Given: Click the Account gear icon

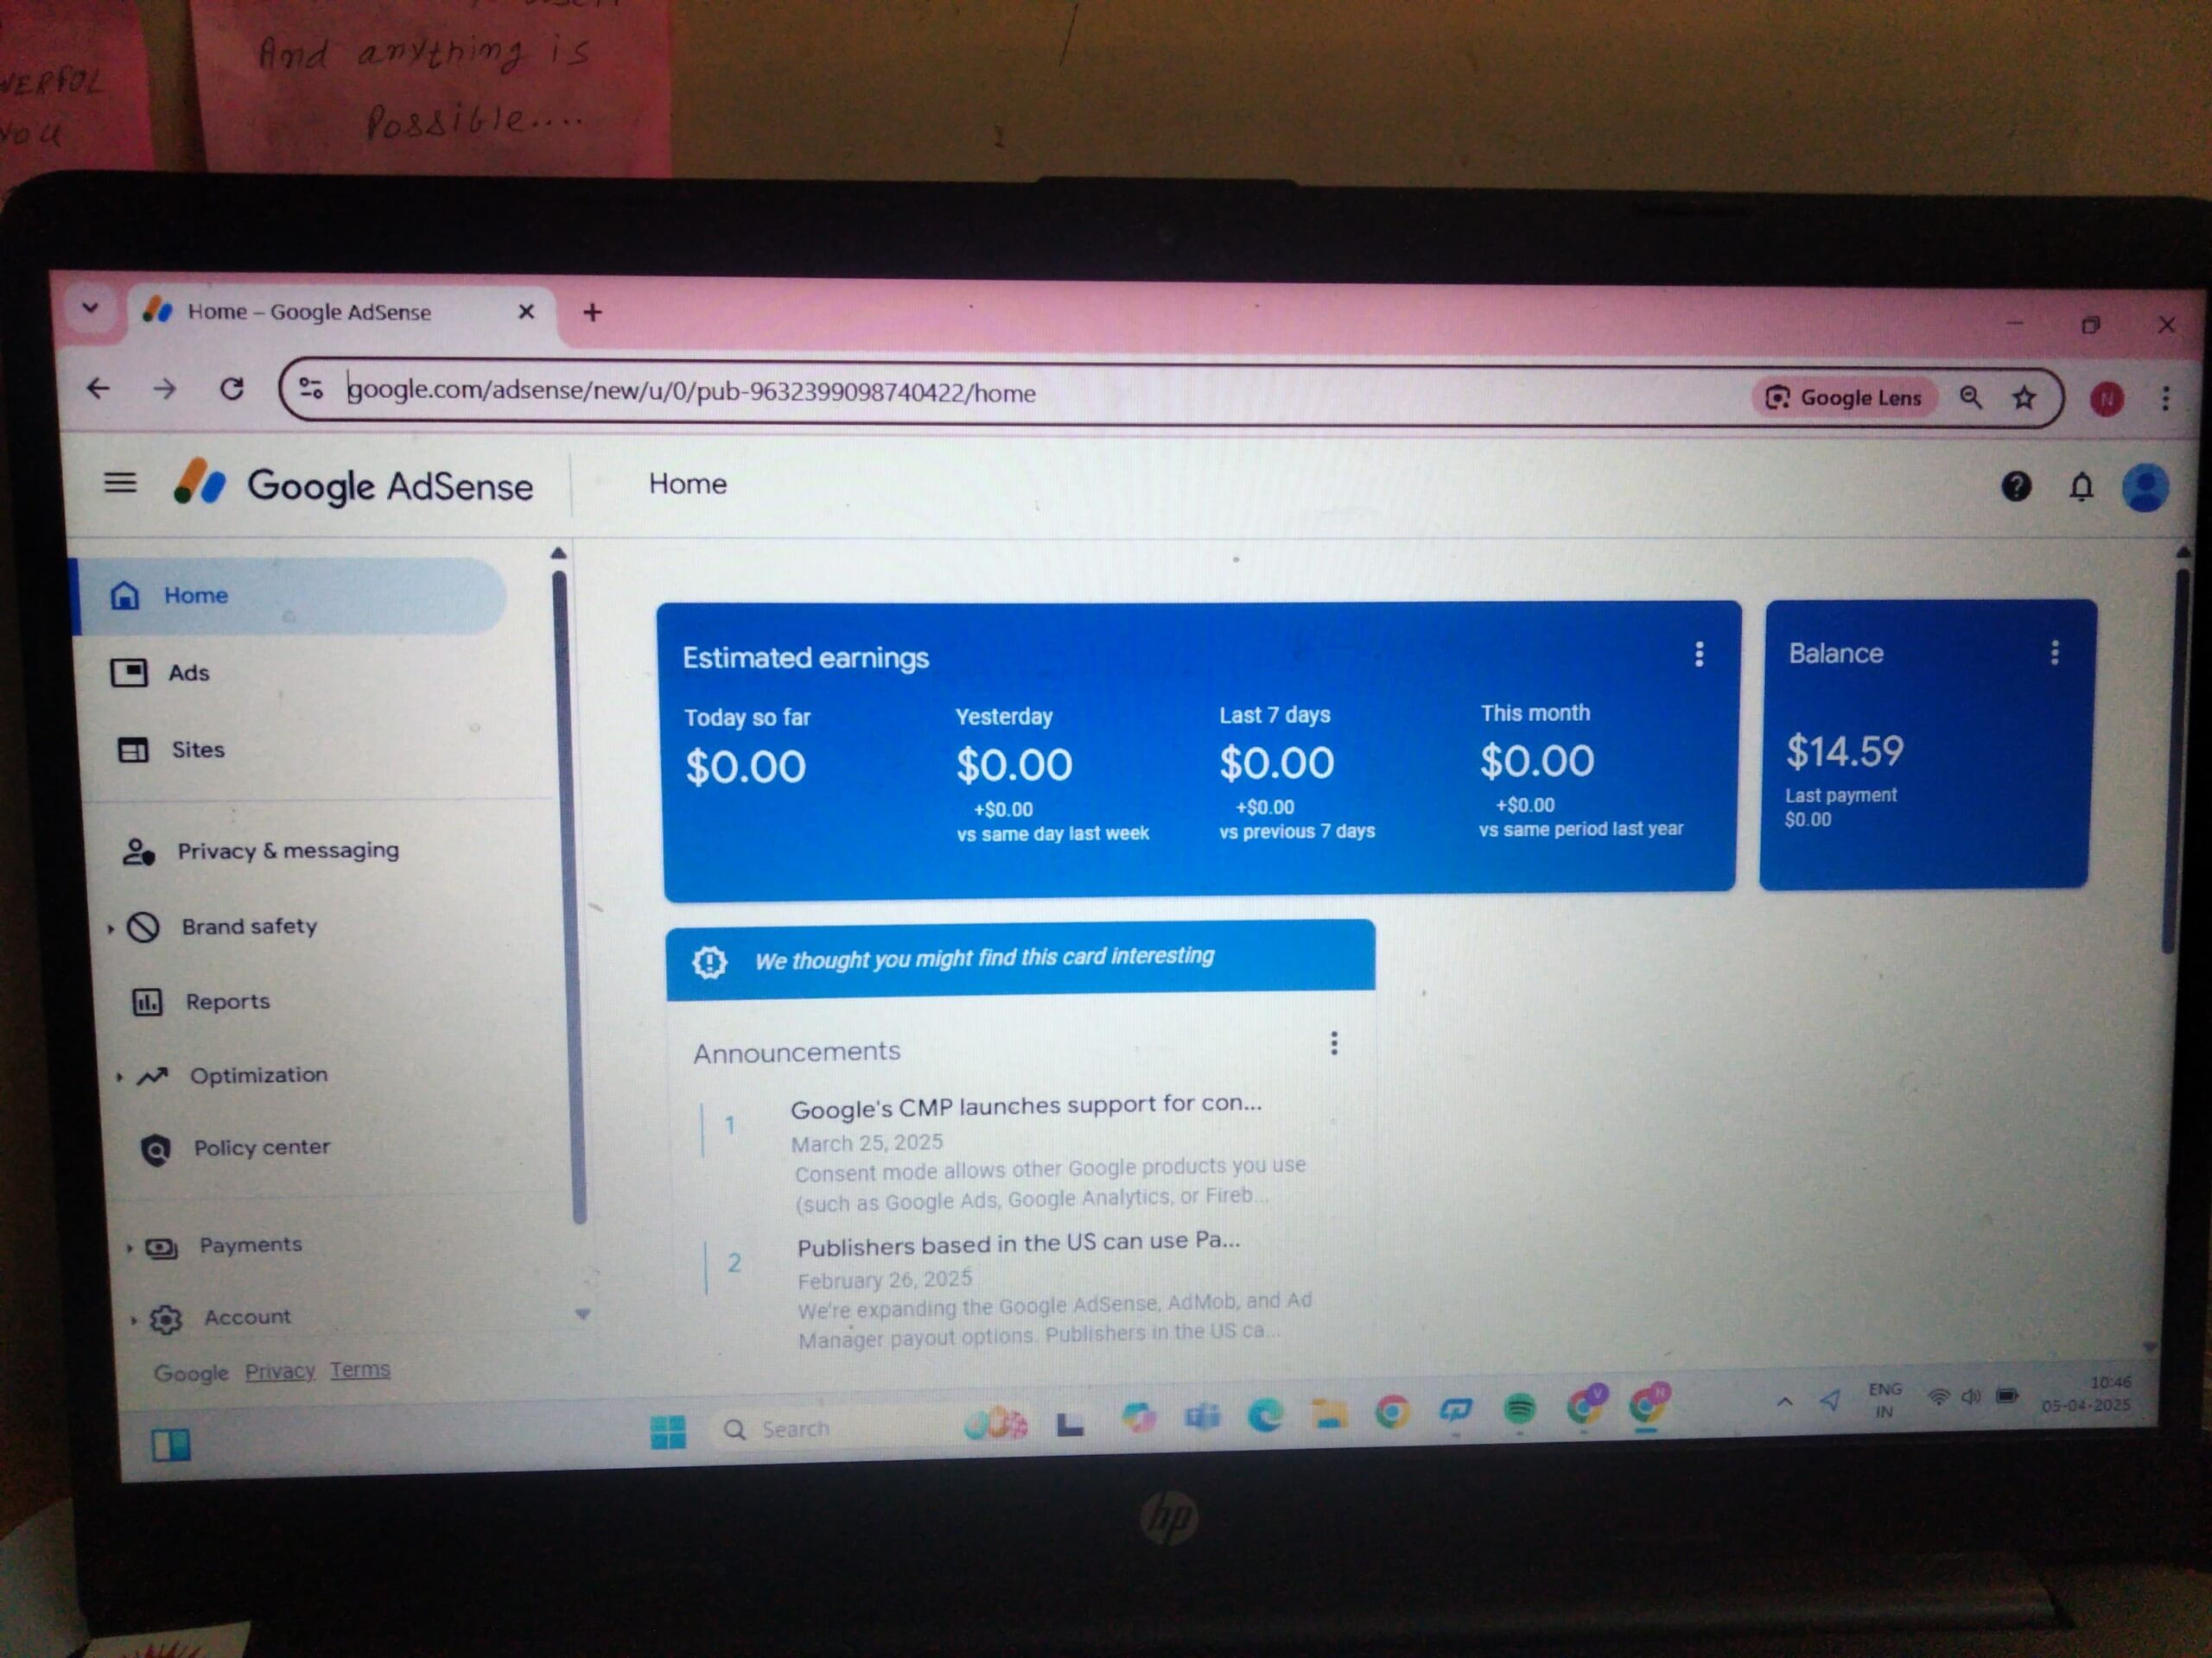Looking at the screenshot, I should 165,1320.
